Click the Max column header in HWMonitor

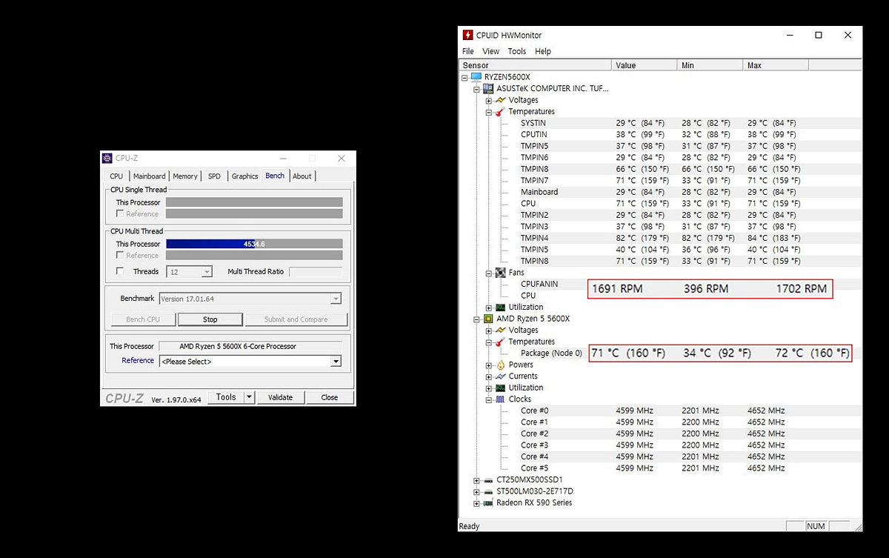[776, 65]
